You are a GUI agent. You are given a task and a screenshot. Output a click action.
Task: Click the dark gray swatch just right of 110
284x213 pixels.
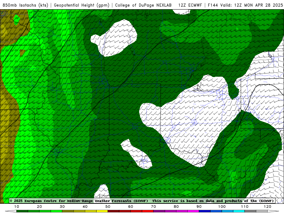(250, 211)
